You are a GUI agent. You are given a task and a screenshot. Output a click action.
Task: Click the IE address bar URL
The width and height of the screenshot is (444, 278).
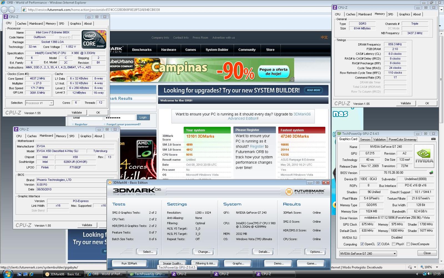click(x=94, y=10)
